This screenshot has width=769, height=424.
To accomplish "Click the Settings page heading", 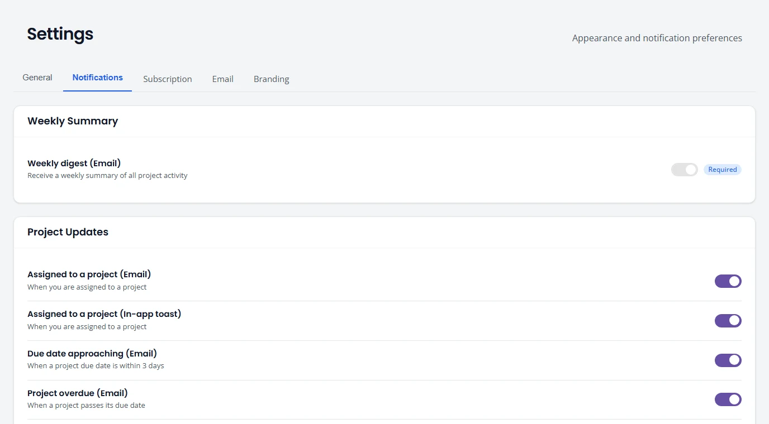I will tap(60, 34).
